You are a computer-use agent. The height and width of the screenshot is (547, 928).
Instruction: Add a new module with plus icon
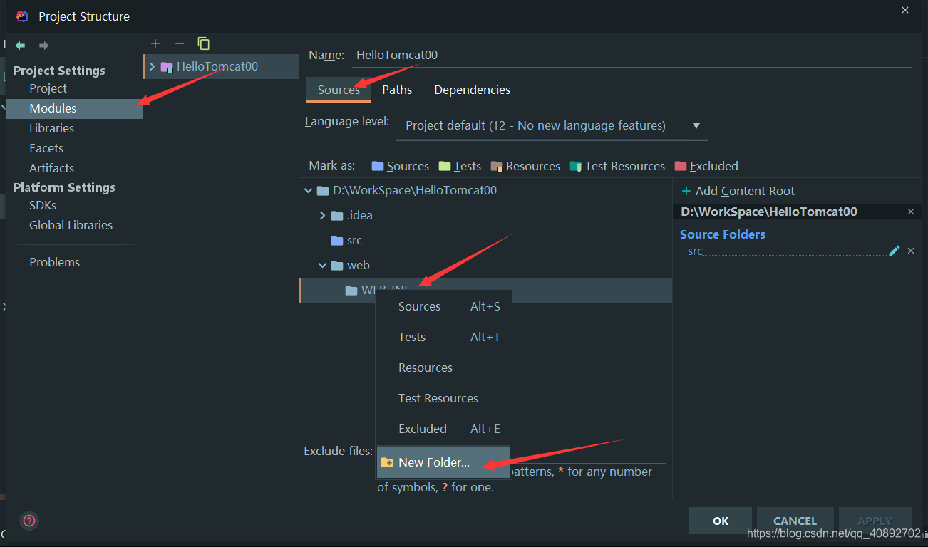click(155, 43)
